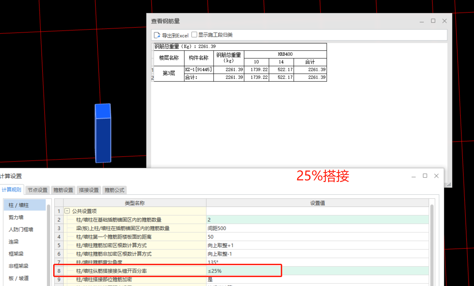
Task: Select 柱 / 墙柱 in the category list
Action: click(25, 205)
